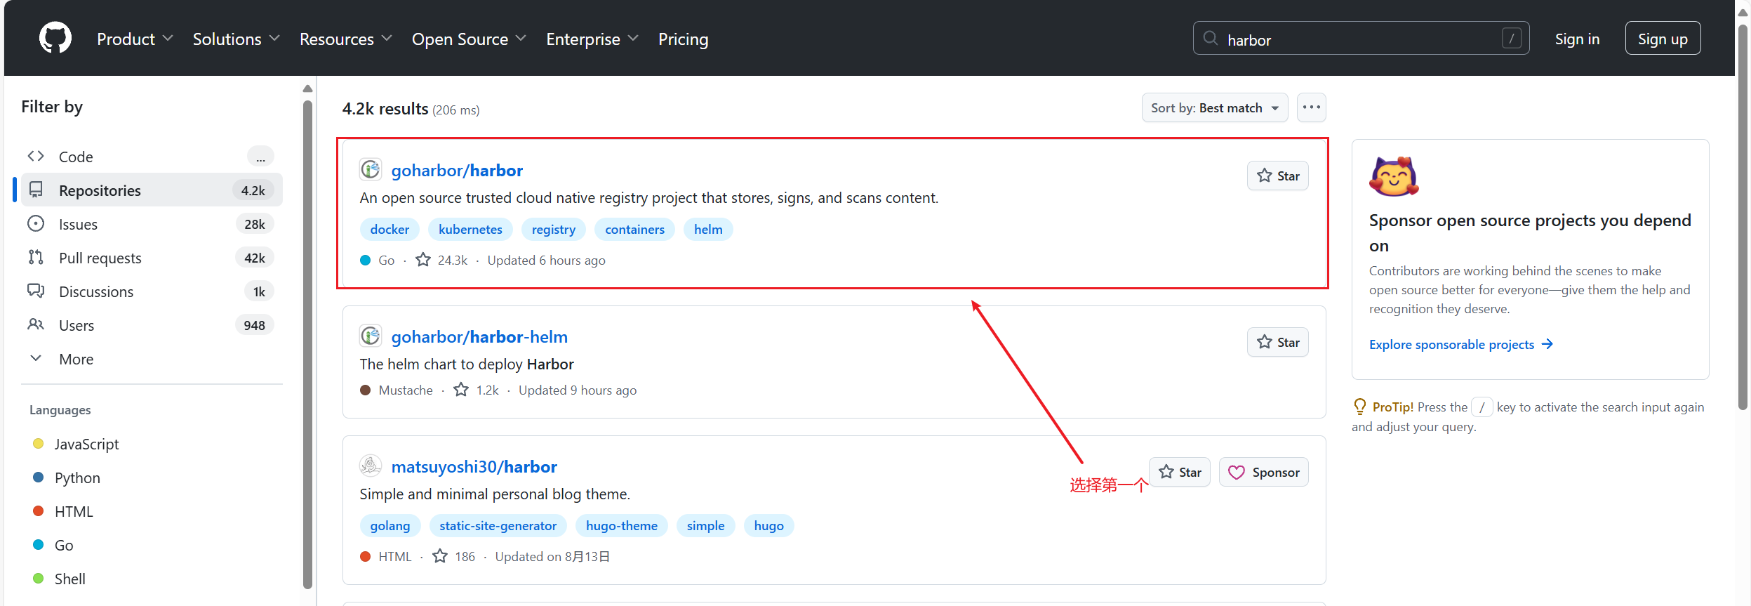This screenshot has height=606, width=1751.
Task: Click the slash shortcut key icon in search
Action: pos(1511,38)
